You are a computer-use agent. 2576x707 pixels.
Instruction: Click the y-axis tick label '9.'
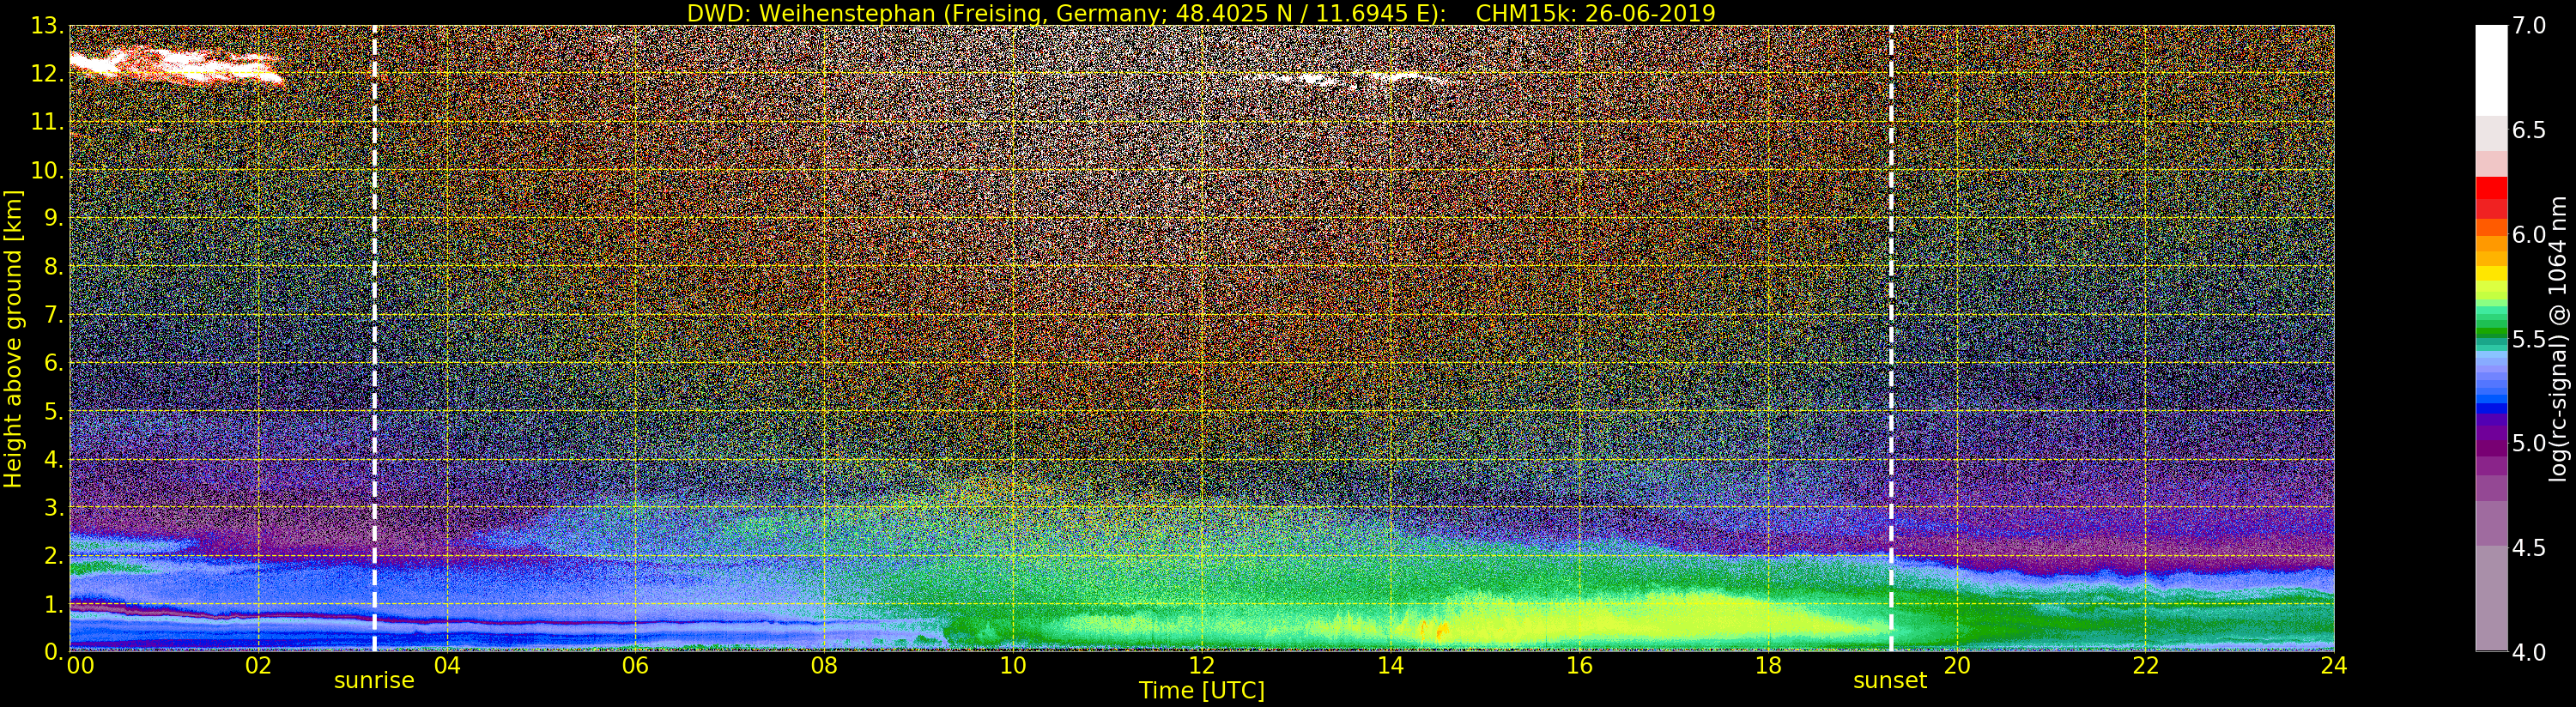coord(54,218)
